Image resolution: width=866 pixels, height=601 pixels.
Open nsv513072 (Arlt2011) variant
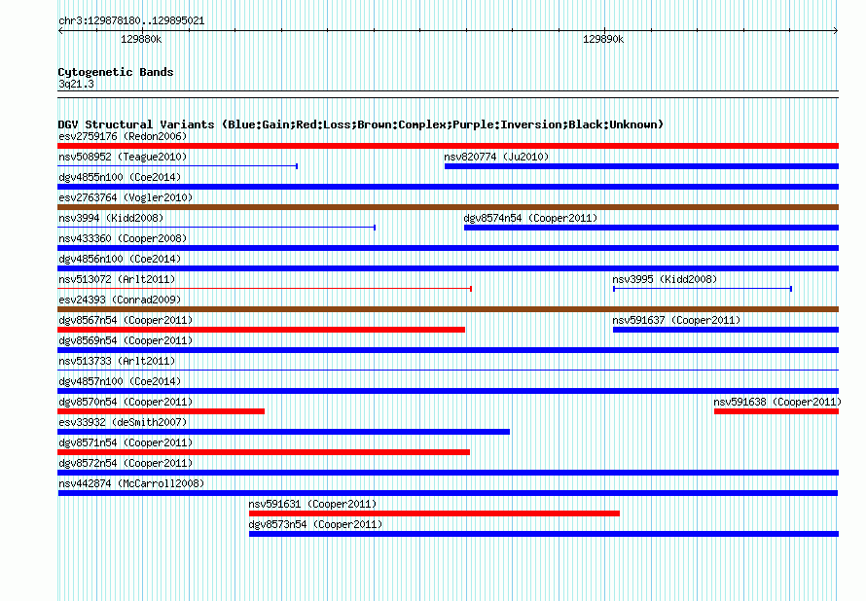(x=117, y=279)
